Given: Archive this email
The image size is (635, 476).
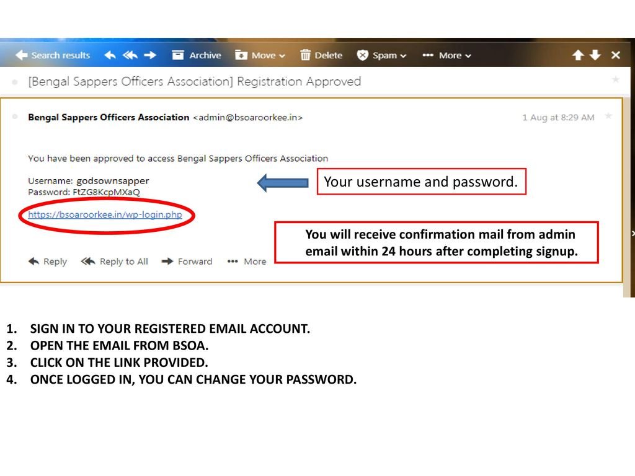Looking at the screenshot, I should (197, 55).
